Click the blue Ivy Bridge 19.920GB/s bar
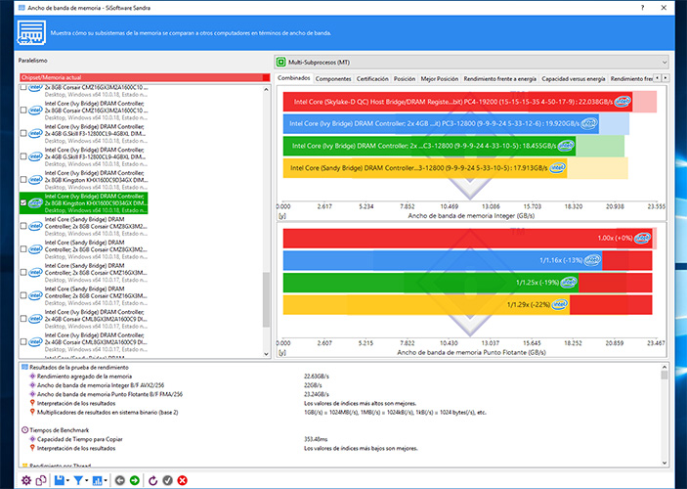 coord(441,123)
